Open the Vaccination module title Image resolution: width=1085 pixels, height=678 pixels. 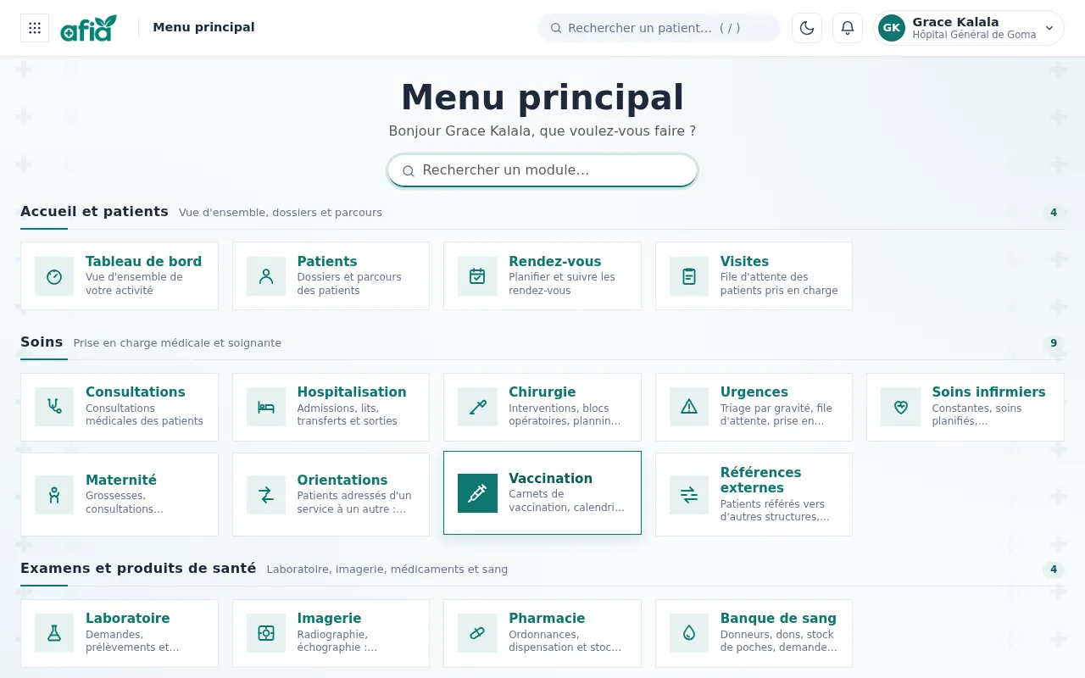pos(551,478)
